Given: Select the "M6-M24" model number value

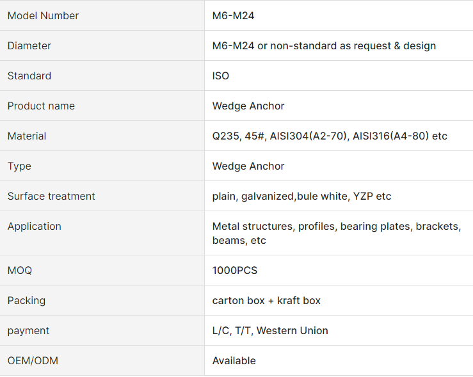Looking at the screenshot, I should (233, 16).
